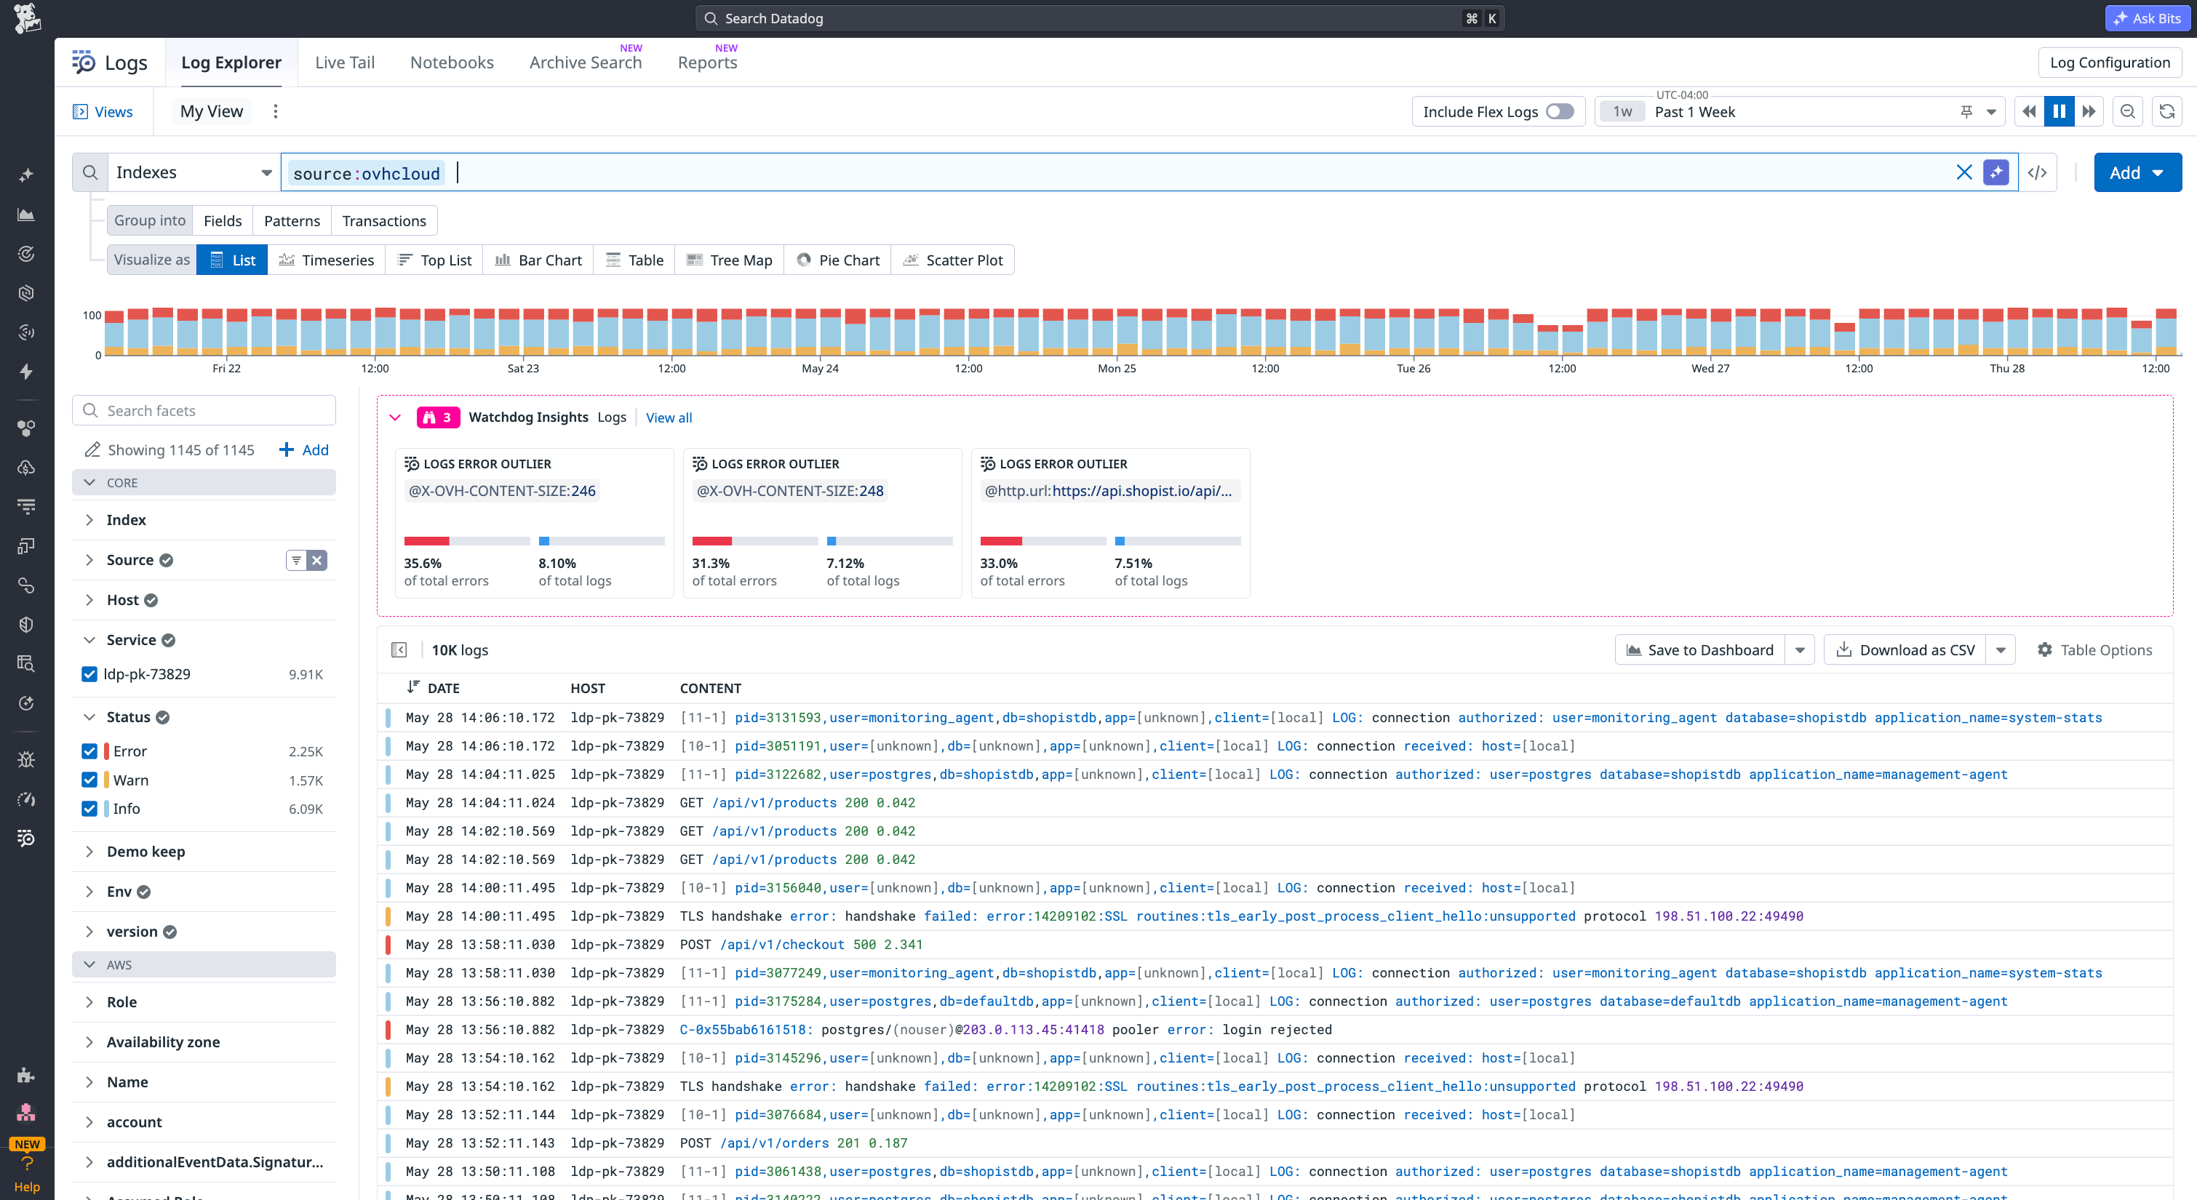The width and height of the screenshot is (2197, 1200).
Task: Click the DATE column sort icon
Action: (x=414, y=687)
